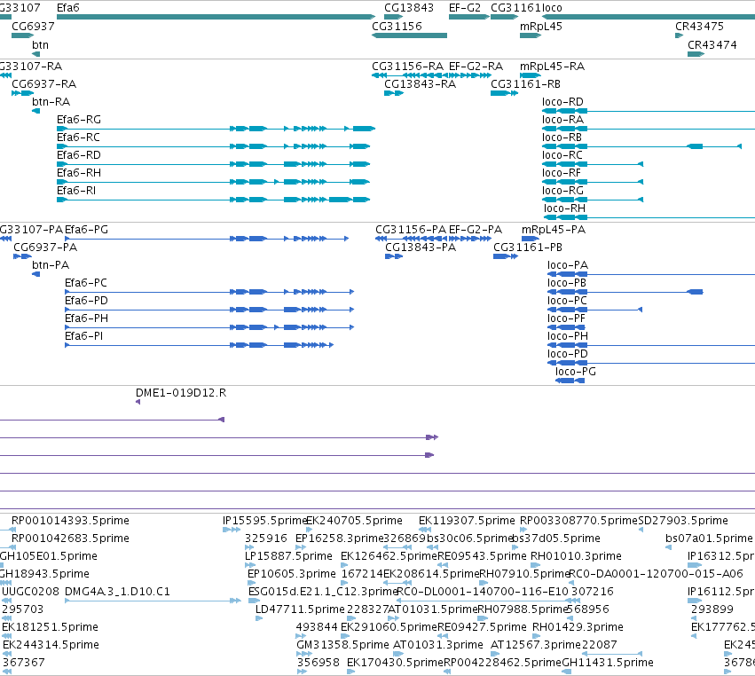Select the Efa6-RC transcript label

click(78, 138)
